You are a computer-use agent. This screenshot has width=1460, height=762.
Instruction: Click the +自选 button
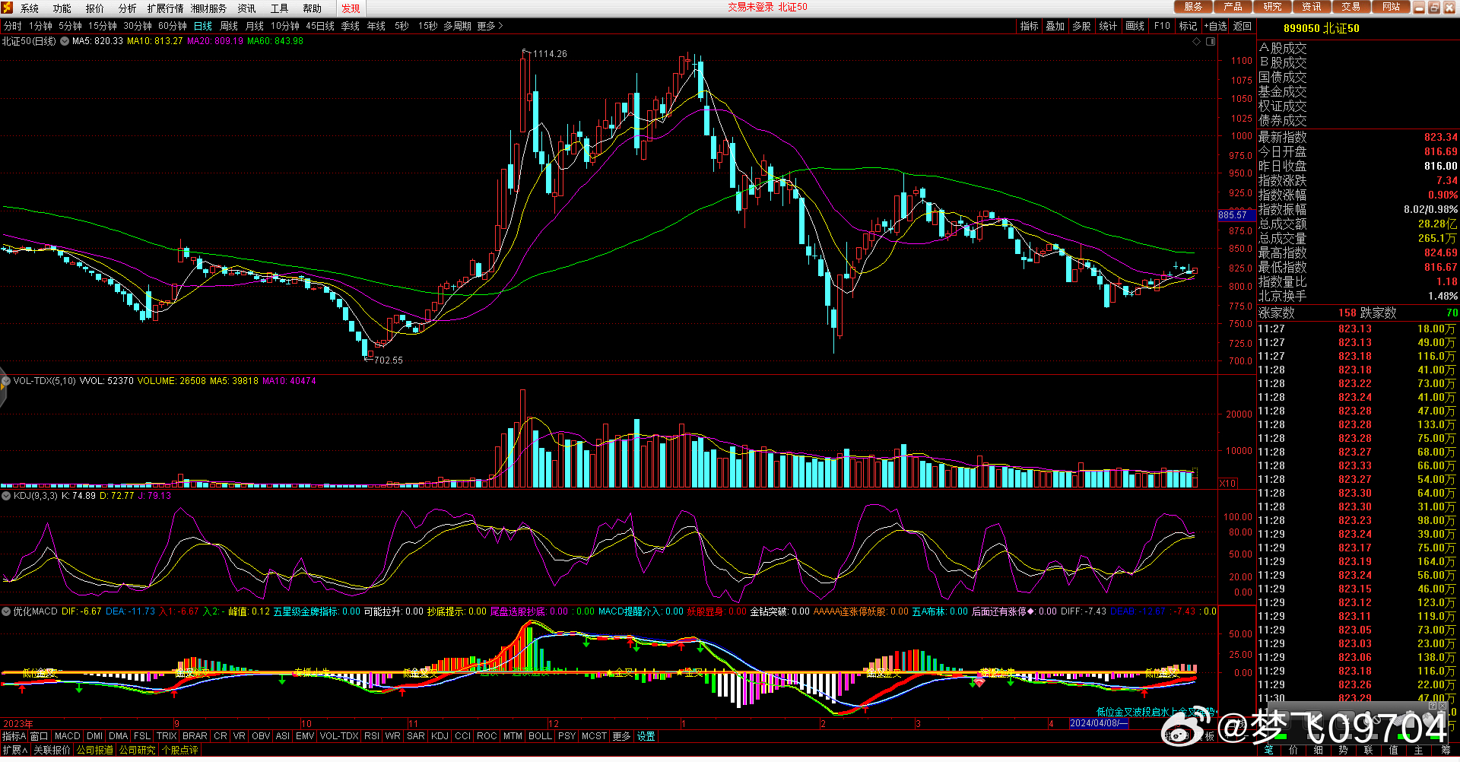[1215, 26]
